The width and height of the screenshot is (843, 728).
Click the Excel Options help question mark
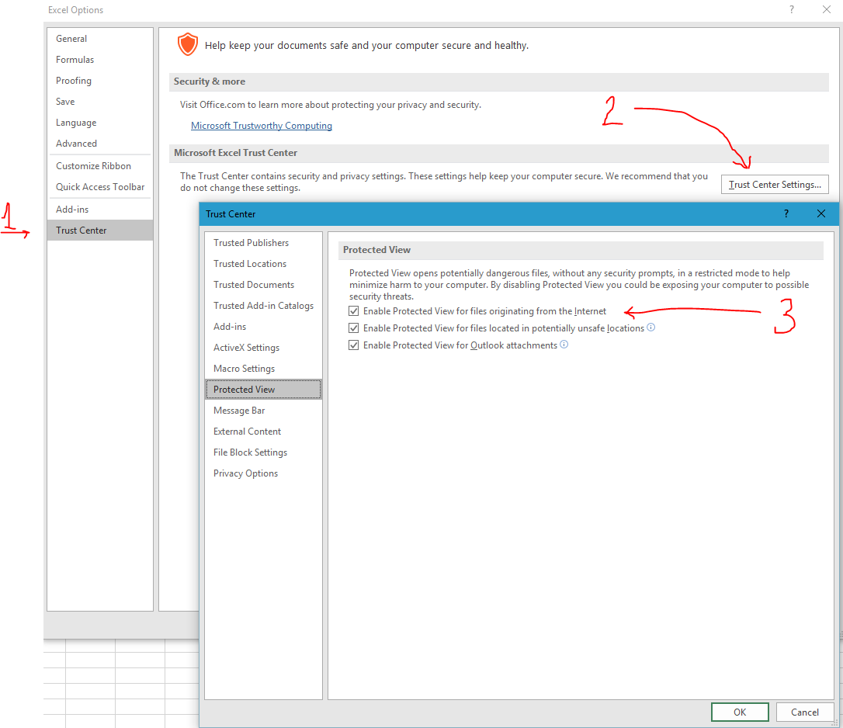point(792,10)
